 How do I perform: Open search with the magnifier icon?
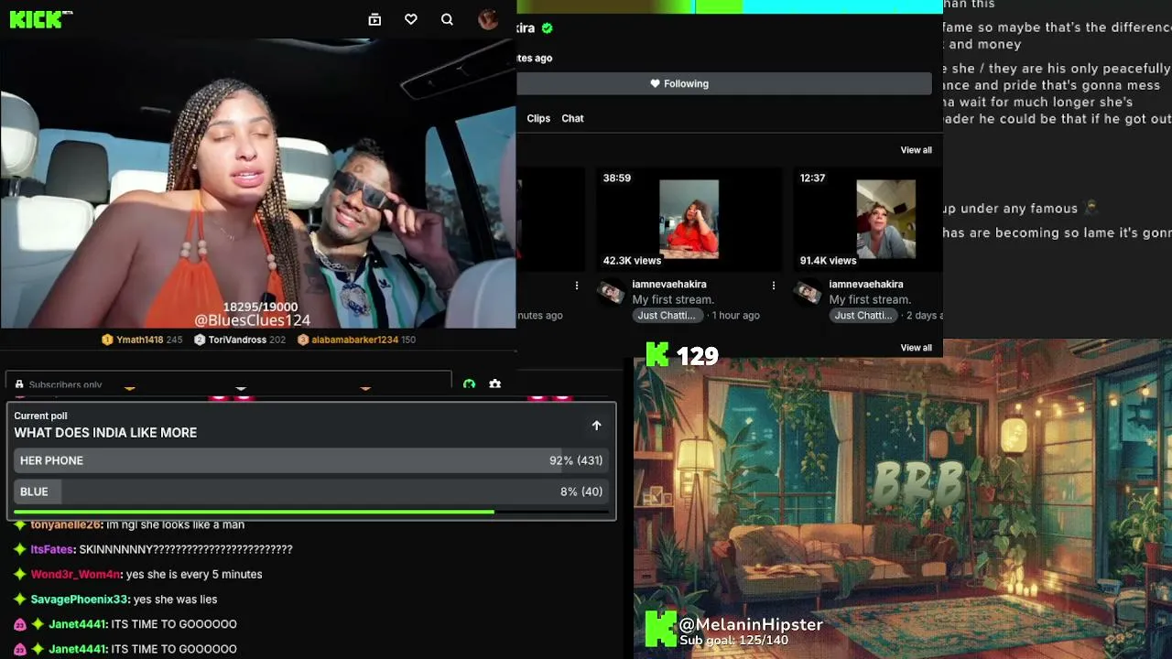(447, 19)
